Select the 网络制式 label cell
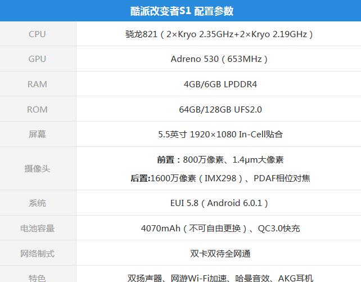This screenshot has height=282, width=361. pos(38,253)
